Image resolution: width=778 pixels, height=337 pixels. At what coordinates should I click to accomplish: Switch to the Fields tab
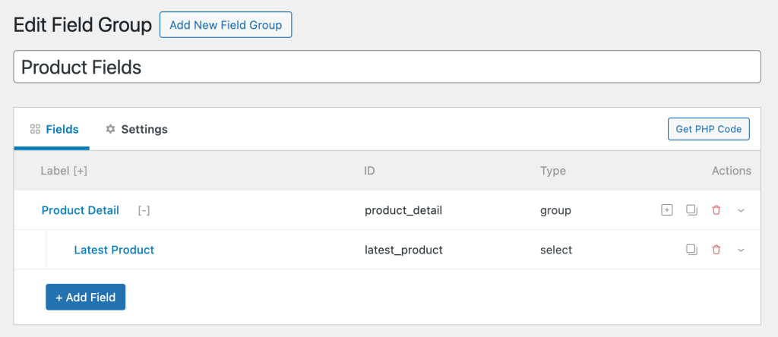pos(54,129)
